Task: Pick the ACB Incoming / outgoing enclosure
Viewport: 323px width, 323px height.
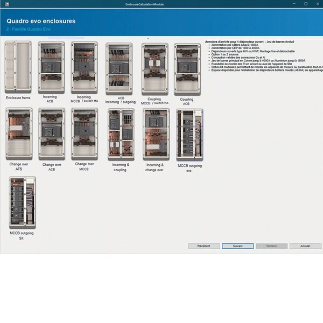Action: (119, 69)
